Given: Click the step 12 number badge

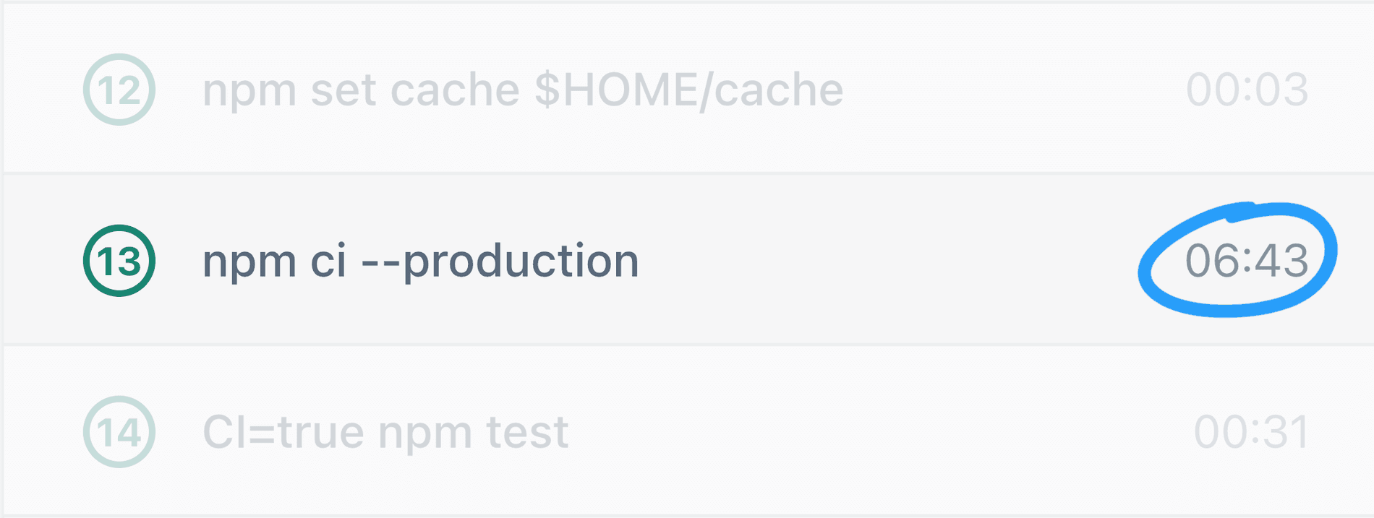Looking at the screenshot, I should pyautogui.click(x=119, y=90).
